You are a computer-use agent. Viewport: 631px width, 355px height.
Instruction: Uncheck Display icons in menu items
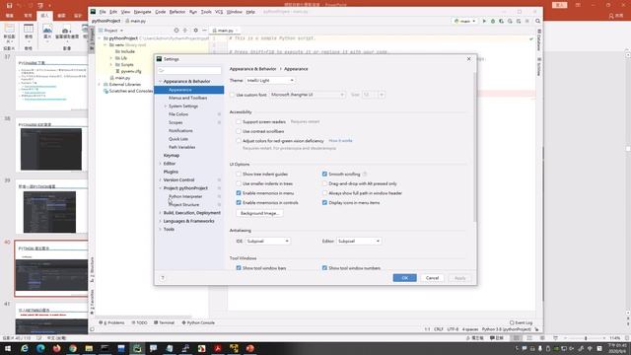click(x=324, y=203)
